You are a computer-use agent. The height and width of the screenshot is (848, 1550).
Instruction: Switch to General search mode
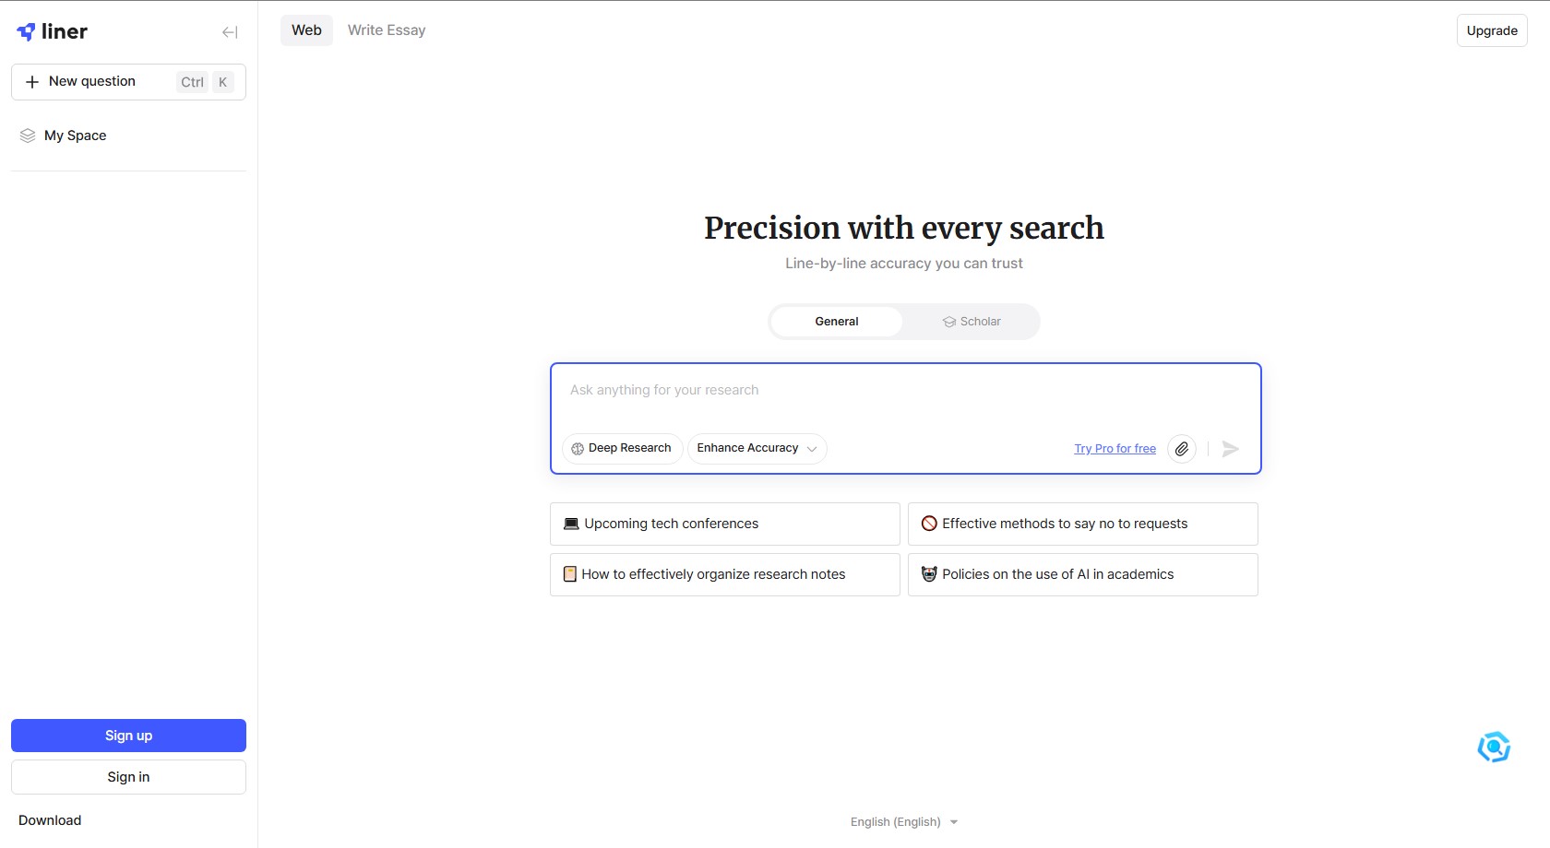click(836, 322)
